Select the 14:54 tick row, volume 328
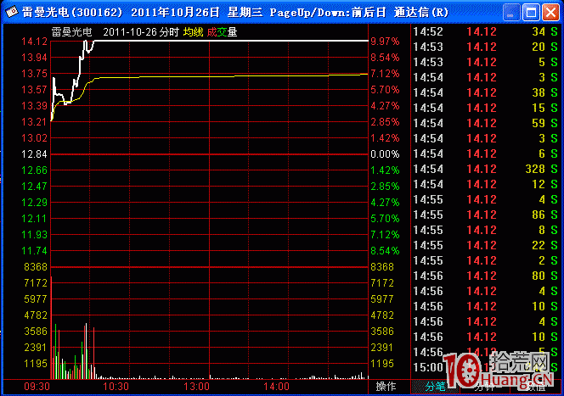The height and width of the screenshot is (396, 564). click(486, 169)
